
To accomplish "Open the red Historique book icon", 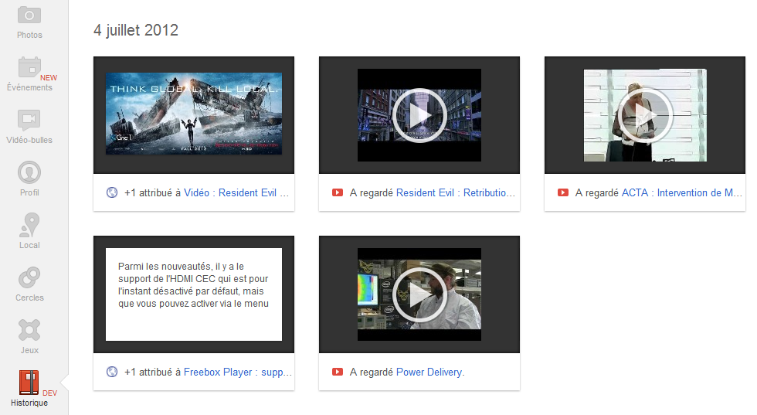I will coord(29,382).
